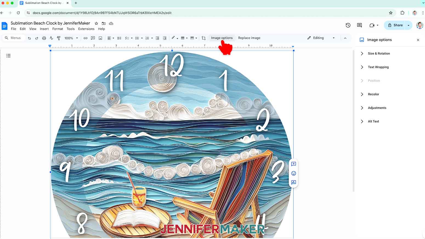Collapse the toolbar with the up caret
Screen dimensions: 425x239
pos(345,38)
